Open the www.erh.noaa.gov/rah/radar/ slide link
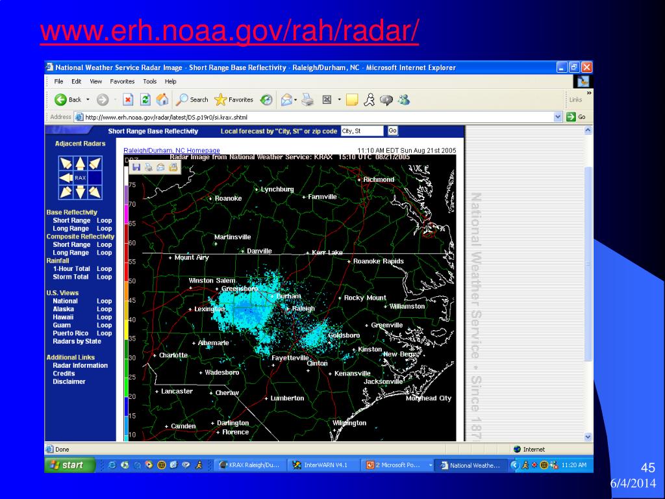 [x=229, y=31]
